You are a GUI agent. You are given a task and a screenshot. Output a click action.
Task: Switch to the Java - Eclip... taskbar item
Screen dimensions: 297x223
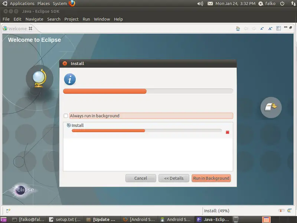(x=213, y=220)
